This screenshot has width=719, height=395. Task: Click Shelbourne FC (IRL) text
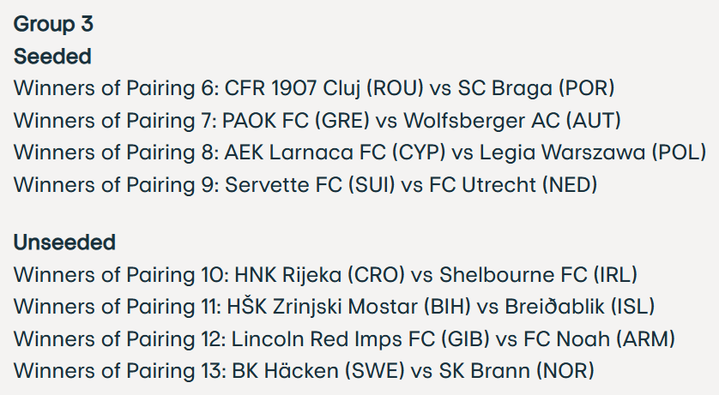[538, 275]
